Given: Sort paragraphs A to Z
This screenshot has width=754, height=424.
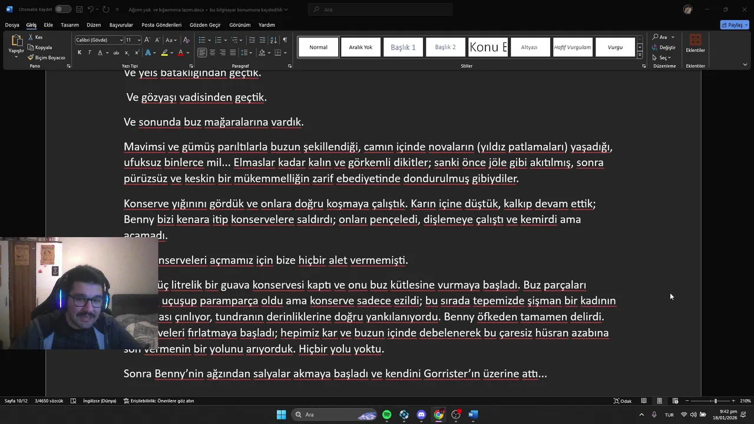Looking at the screenshot, I should click(273, 40).
